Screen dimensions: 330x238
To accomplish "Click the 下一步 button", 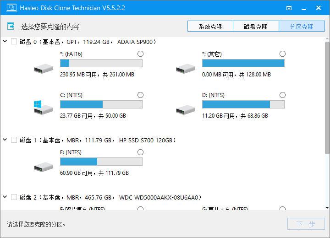I will (306, 224).
